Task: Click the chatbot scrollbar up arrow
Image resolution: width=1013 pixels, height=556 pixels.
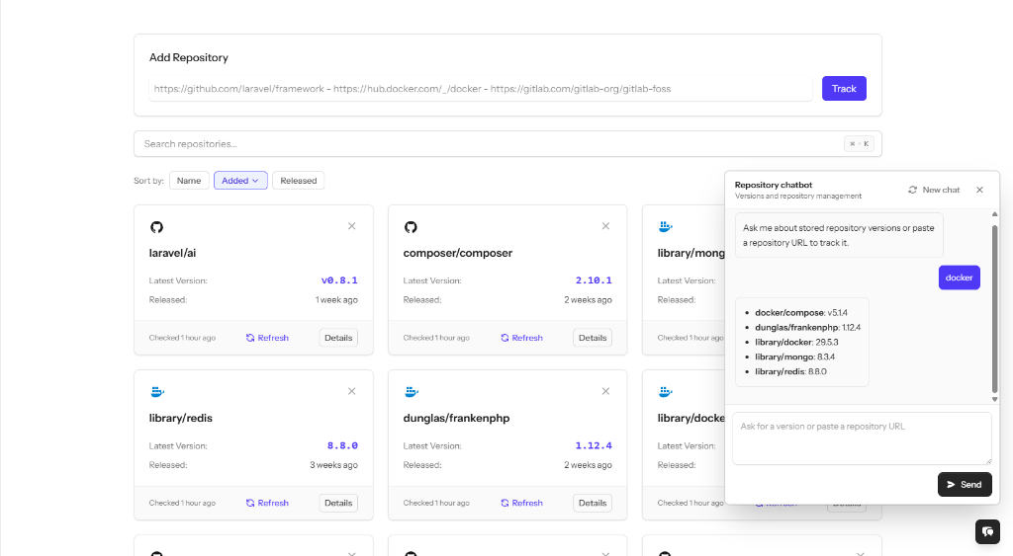Action: [994, 214]
